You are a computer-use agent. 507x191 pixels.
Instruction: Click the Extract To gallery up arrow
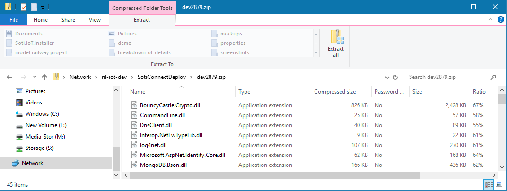coord(316,34)
